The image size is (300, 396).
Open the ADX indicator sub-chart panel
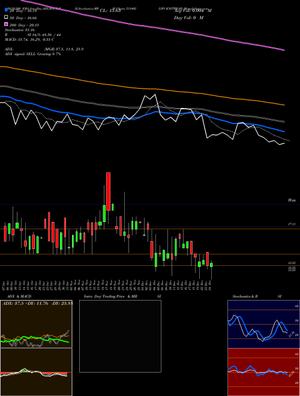(36, 324)
